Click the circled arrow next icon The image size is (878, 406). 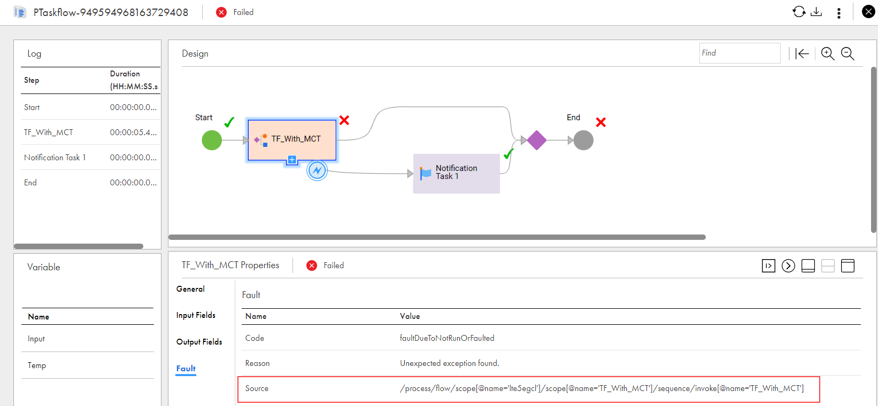tap(788, 266)
